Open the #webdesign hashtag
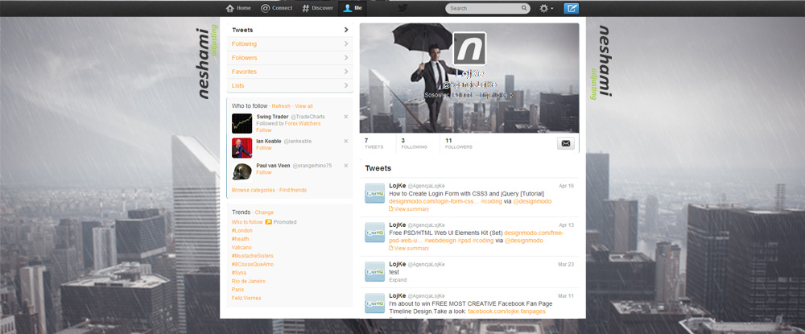This screenshot has height=334, width=805. (440, 241)
